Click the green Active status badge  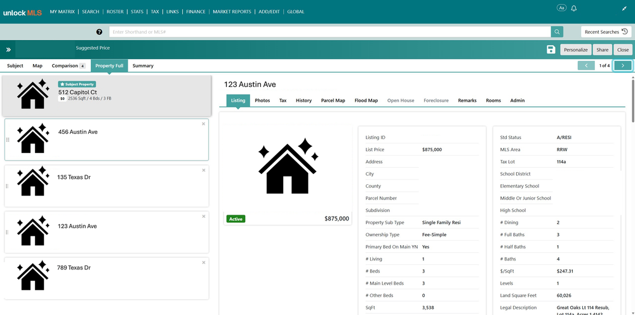point(236,219)
